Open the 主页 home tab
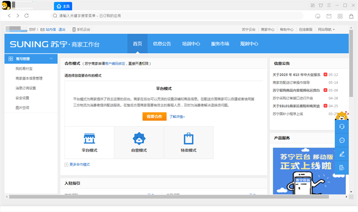Viewport: 358px width, 212px height. [x=63, y=6]
